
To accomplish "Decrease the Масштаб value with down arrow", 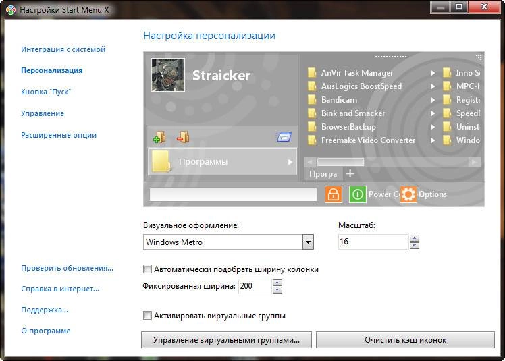I will point(414,246).
